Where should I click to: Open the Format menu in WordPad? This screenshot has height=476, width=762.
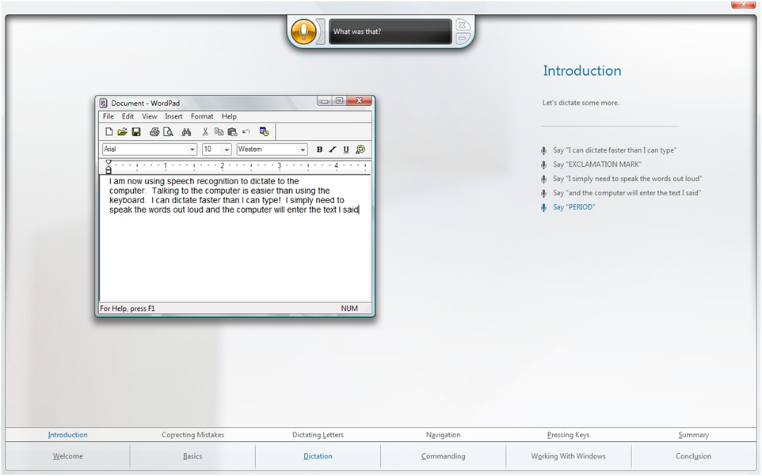pyautogui.click(x=202, y=116)
